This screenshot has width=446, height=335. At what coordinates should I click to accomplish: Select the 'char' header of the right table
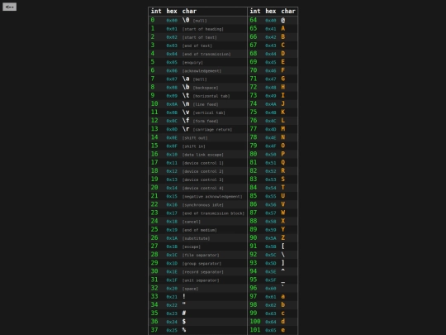click(288, 11)
